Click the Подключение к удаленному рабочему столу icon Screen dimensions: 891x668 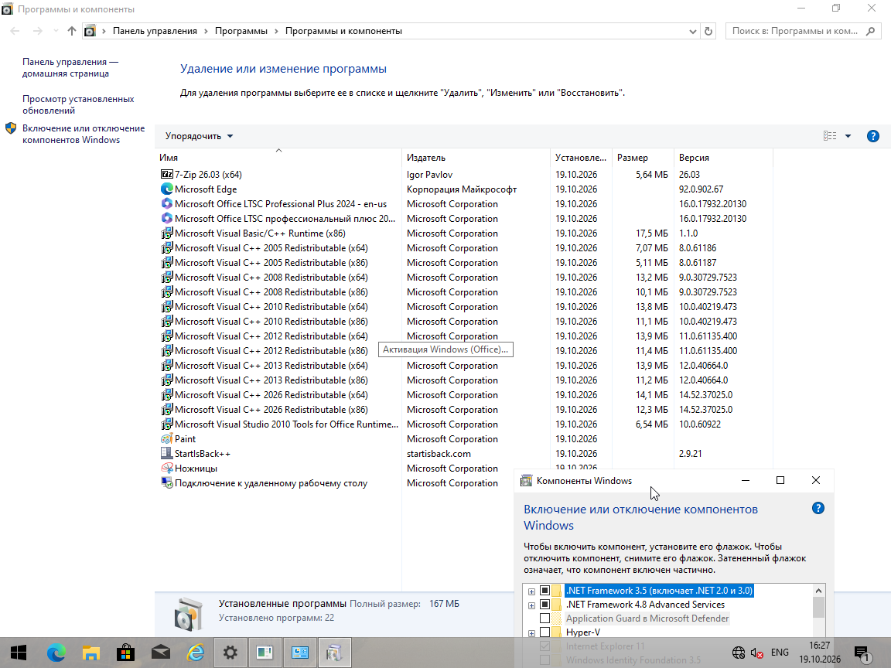(x=166, y=483)
